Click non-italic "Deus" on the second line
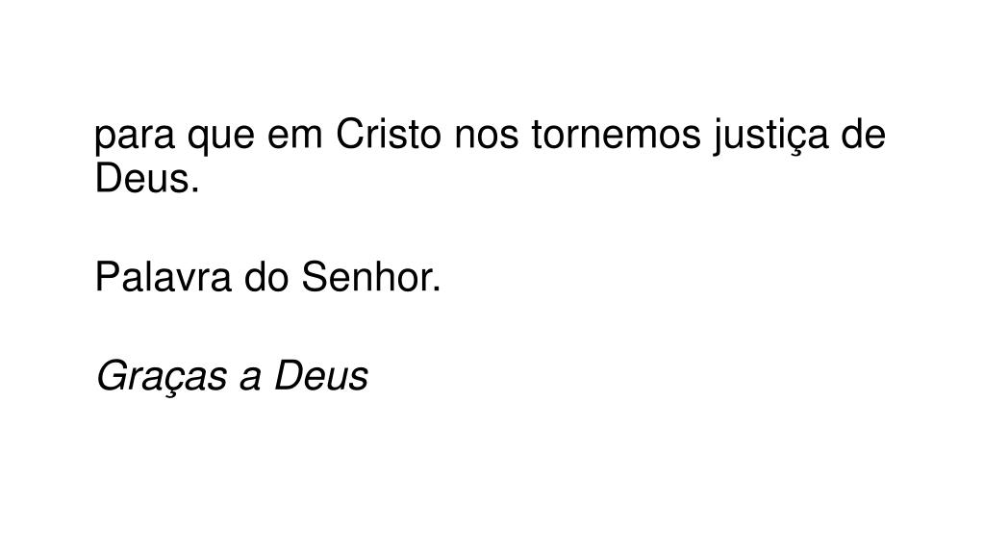 (x=141, y=177)
